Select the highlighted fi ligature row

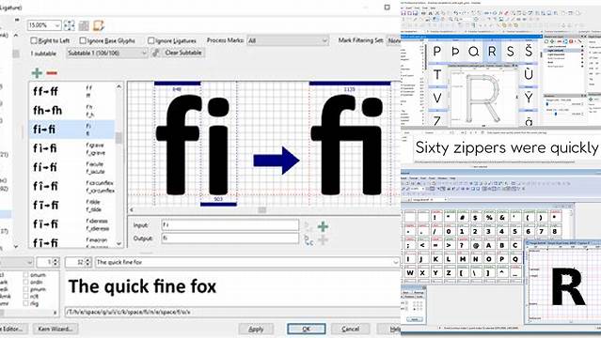point(71,130)
